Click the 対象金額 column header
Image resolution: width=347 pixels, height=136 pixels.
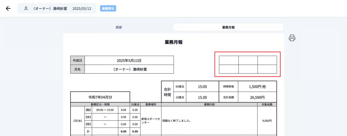(x=267, y=104)
